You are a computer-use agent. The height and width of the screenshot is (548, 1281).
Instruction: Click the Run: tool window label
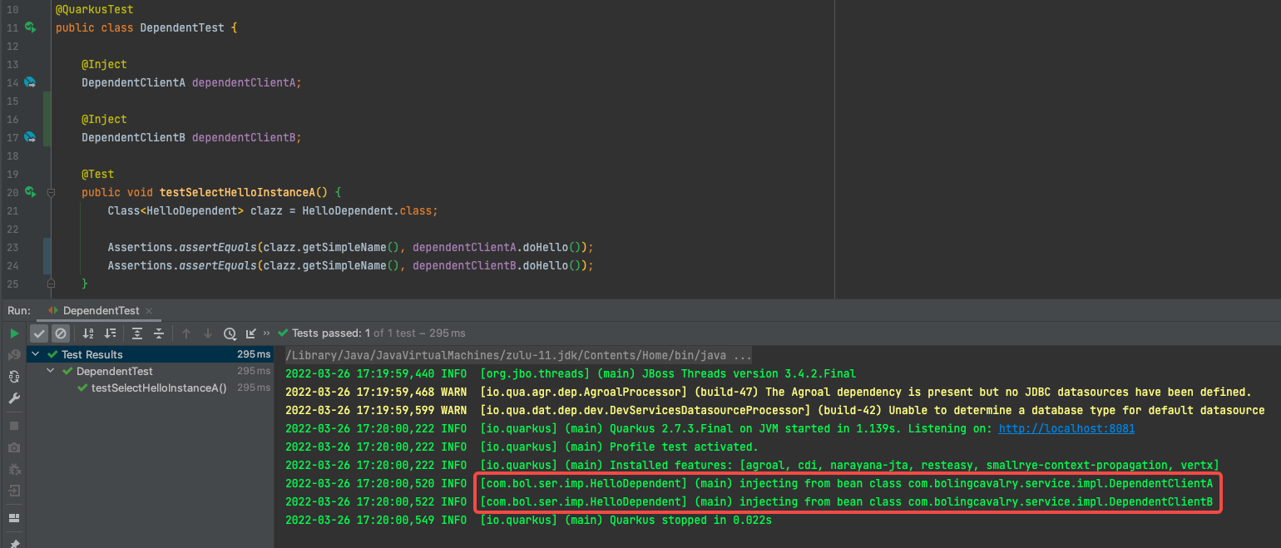point(18,310)
